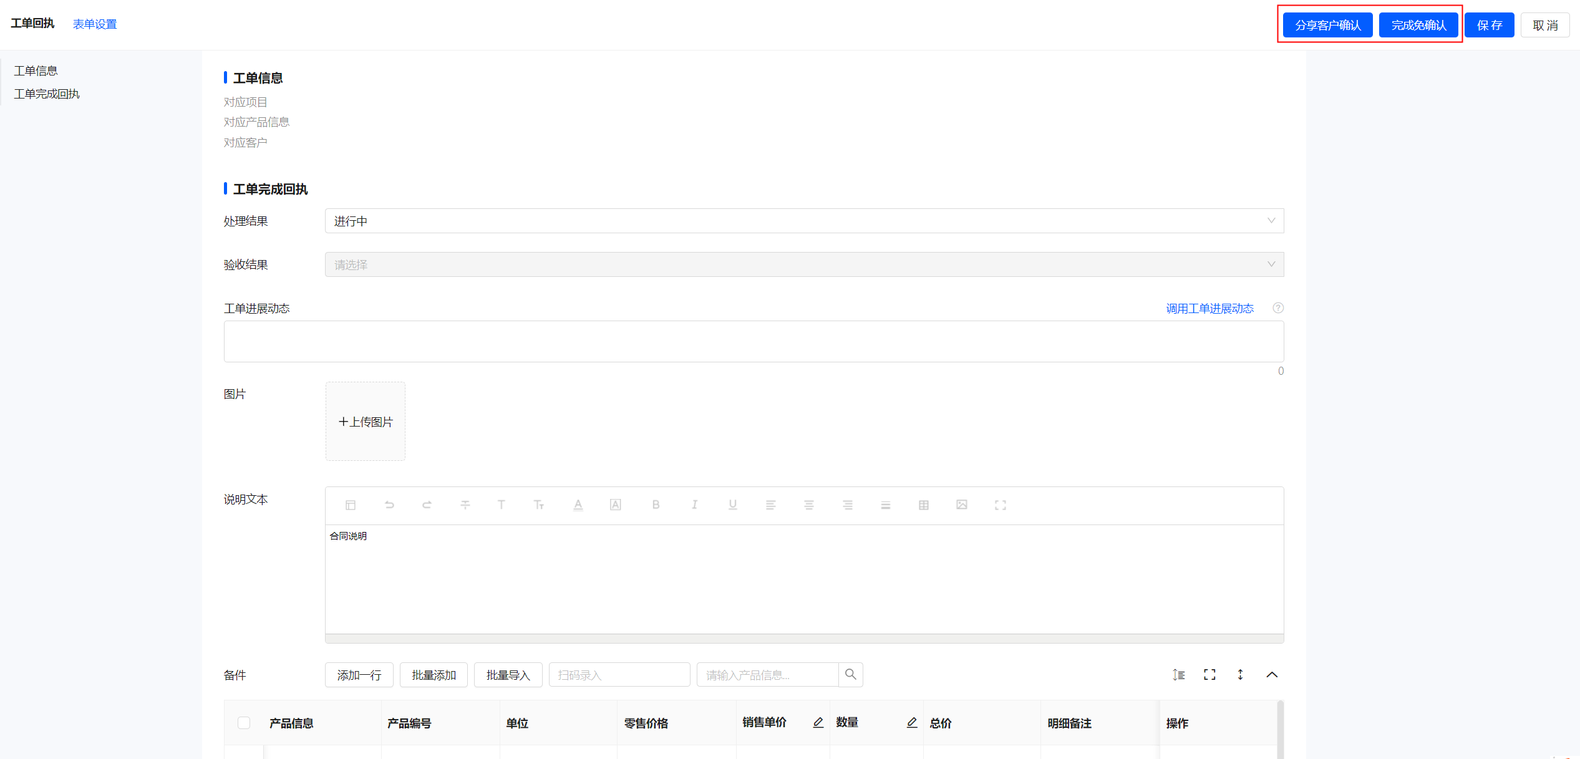Click the help question mark icon

1278,308
